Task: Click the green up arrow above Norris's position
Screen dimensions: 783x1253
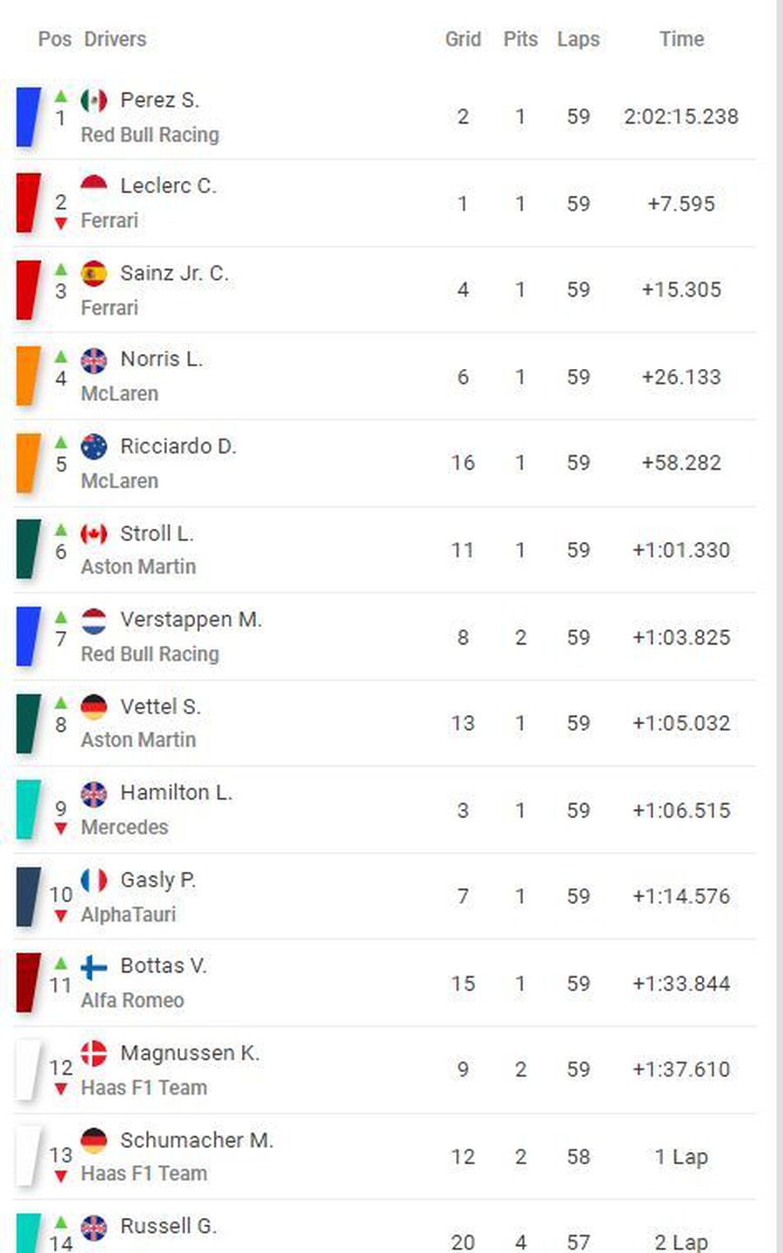Action: (x=61, y=356)
